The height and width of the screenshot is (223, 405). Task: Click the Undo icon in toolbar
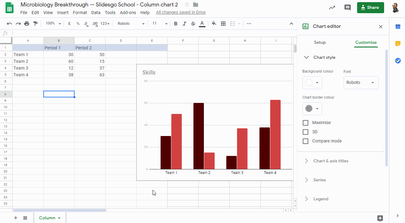click(x=10, y=24)
